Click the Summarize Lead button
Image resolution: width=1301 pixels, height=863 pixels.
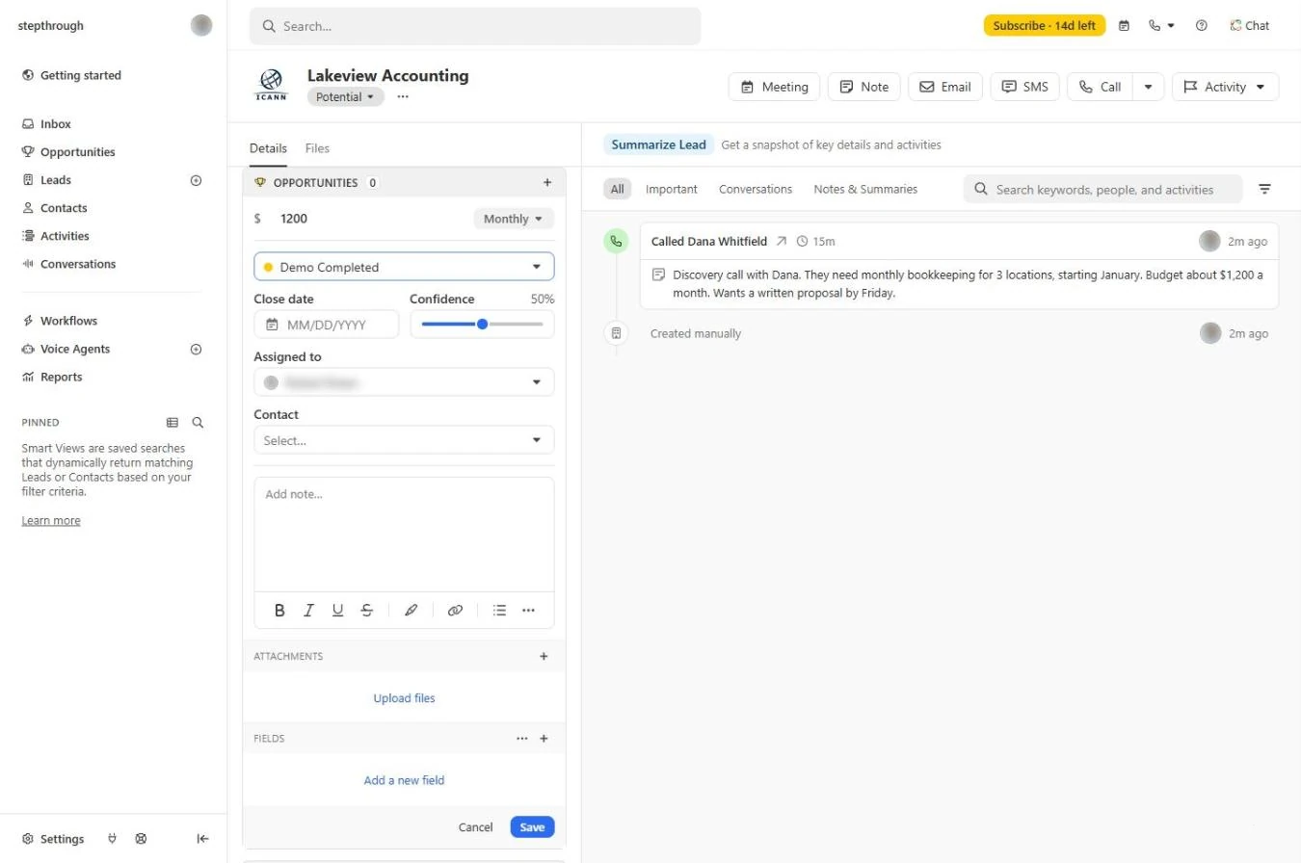(659, 144)
